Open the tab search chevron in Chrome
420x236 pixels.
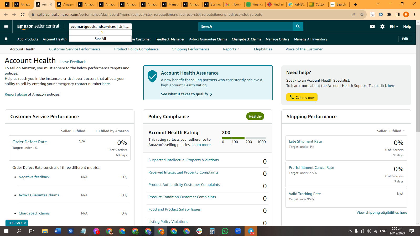pos(378,4)
